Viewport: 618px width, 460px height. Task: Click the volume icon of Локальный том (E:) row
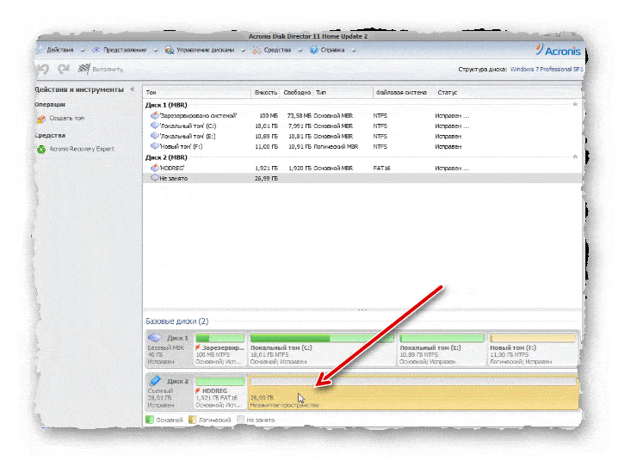[x=155, y=136]
